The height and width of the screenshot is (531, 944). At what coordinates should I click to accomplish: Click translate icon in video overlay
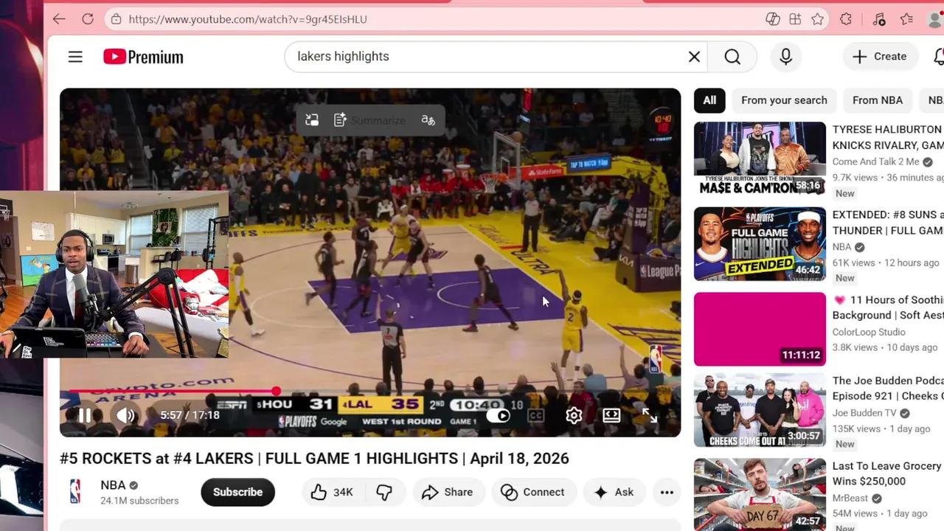point(428,120)
